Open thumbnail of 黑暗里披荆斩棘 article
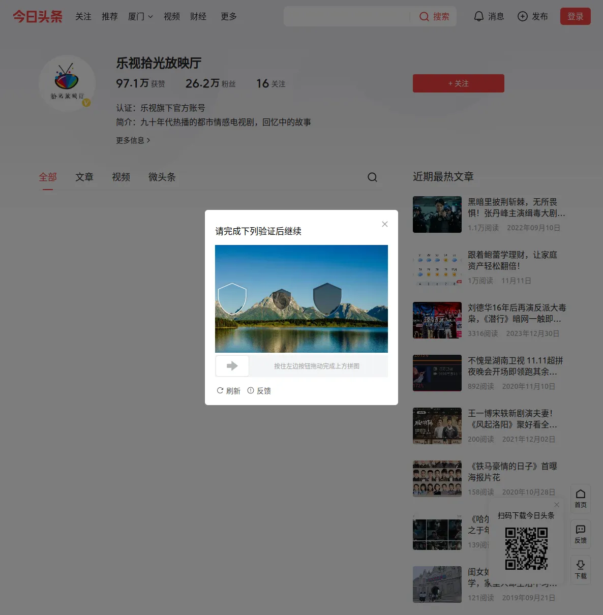The image size is (603, 615). (x=437, y=214)
